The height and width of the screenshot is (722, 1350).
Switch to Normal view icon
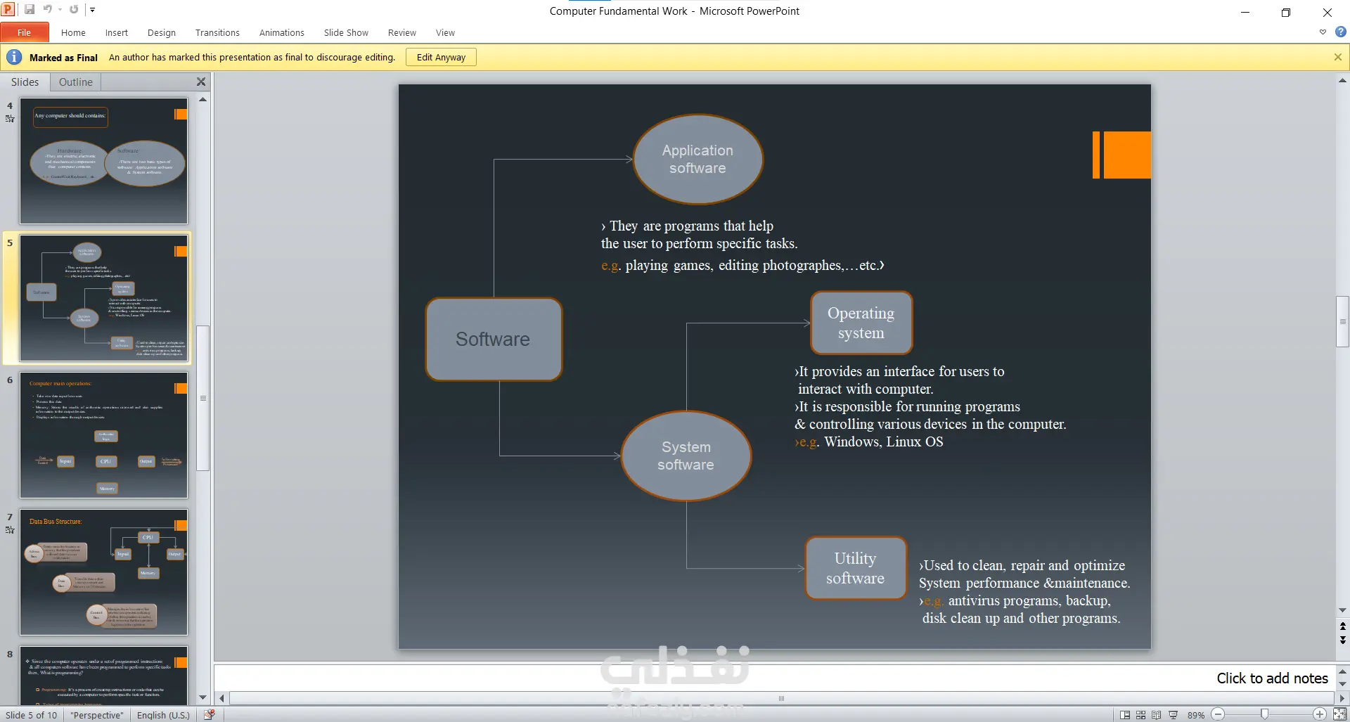(x=1125, y=715)
